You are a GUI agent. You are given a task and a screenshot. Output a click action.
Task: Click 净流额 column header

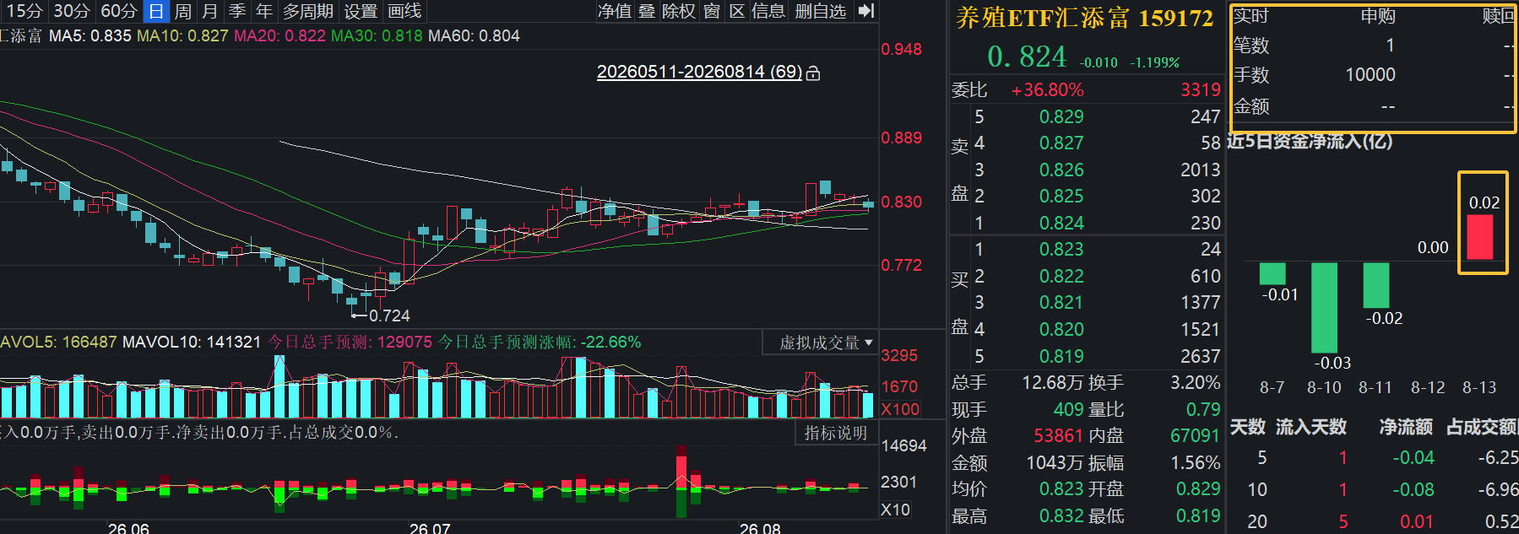(x=1406, y=427)
